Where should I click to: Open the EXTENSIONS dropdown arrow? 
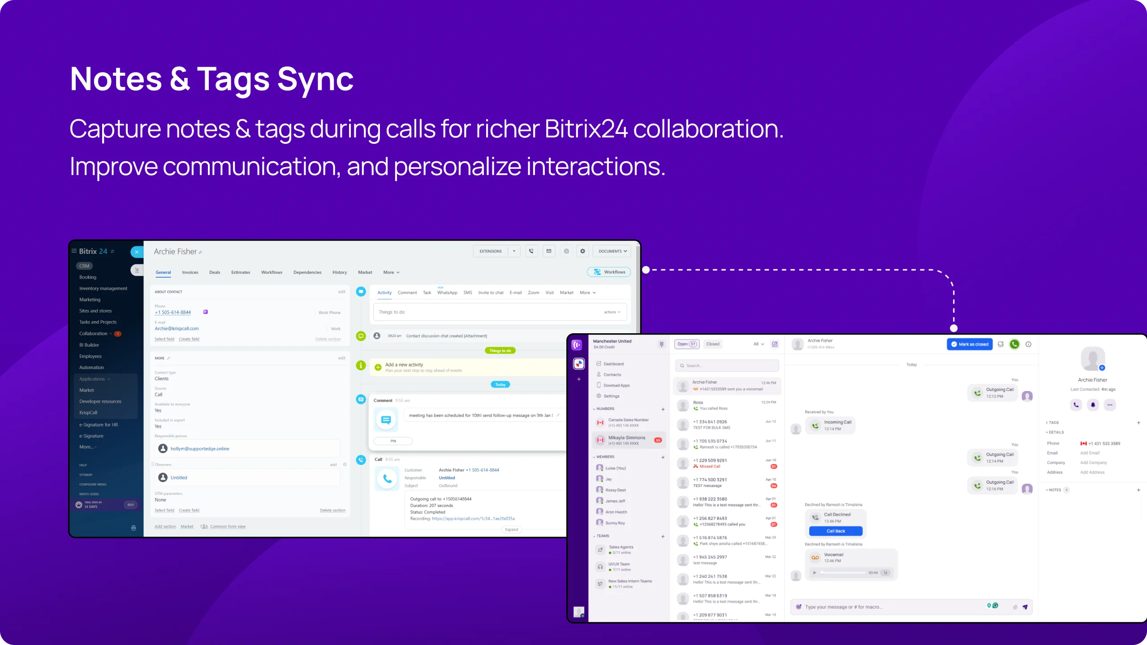pos(514,251)
